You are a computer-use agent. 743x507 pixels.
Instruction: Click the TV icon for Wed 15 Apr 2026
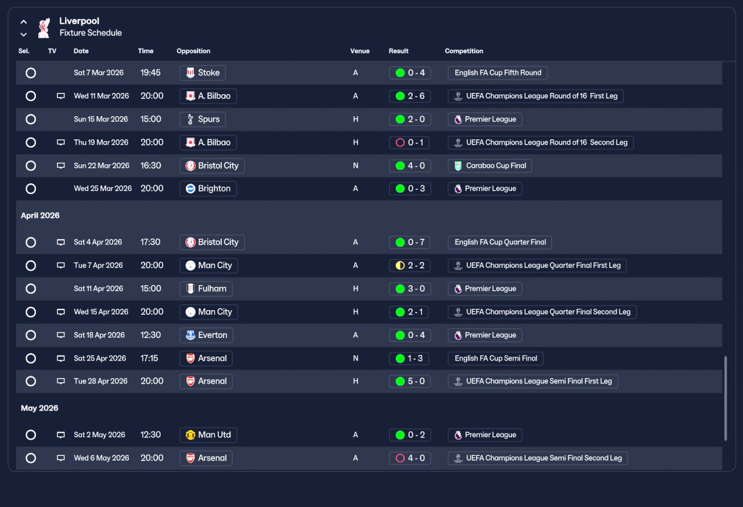click(x=61, y=312)
